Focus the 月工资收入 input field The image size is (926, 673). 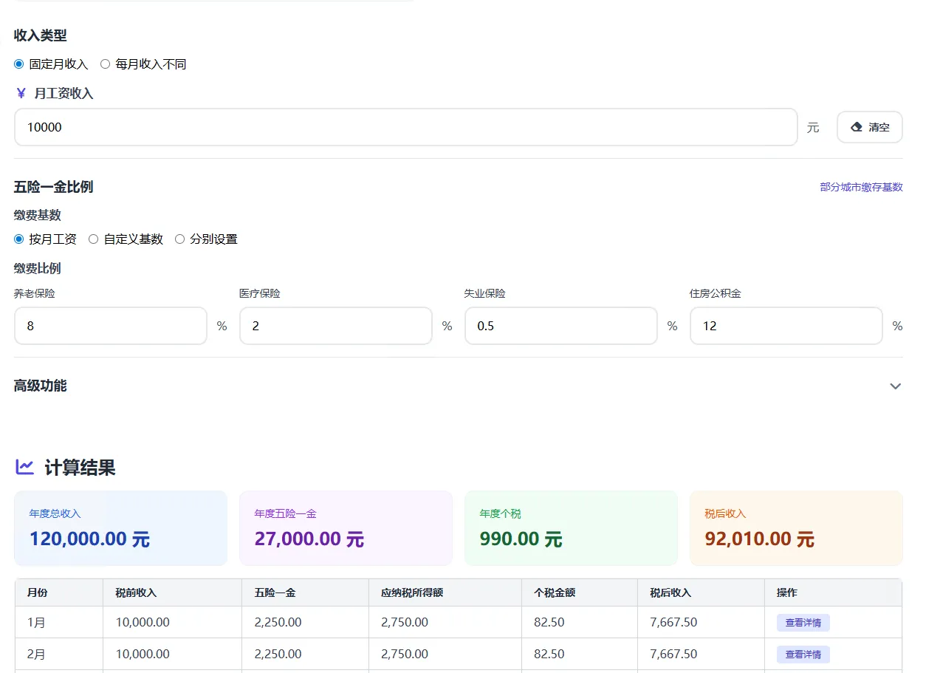click(x=406, y=127)
